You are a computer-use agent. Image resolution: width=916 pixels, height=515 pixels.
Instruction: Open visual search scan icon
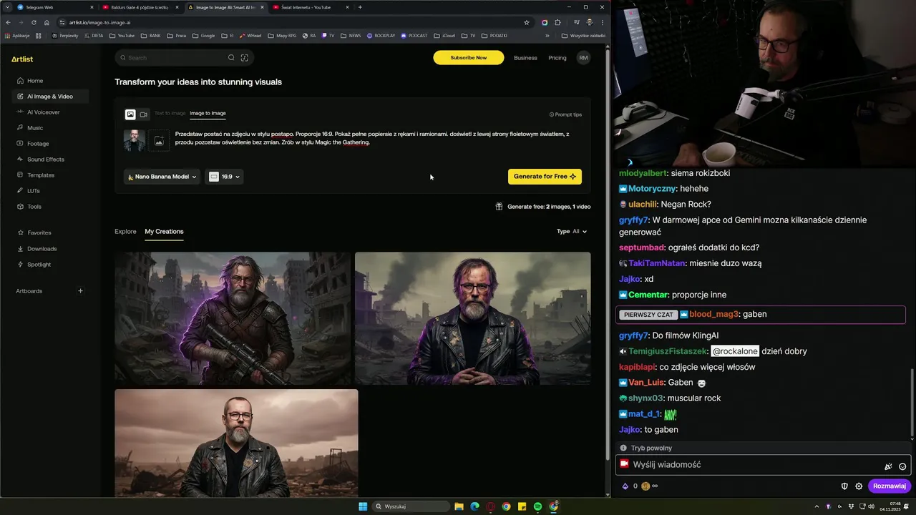point(245,58)
